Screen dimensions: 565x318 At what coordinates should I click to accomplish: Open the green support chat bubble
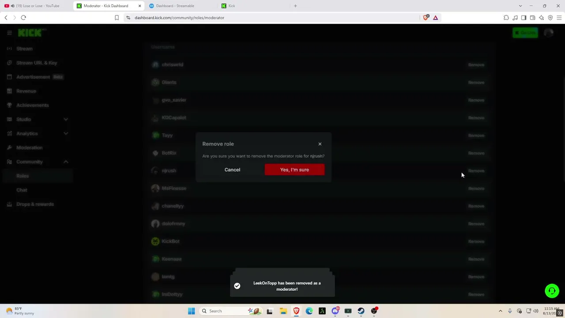point(552,291)
